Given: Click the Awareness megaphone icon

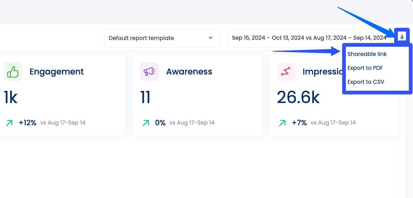Looking at the screenshot, I should coord(149,72).
